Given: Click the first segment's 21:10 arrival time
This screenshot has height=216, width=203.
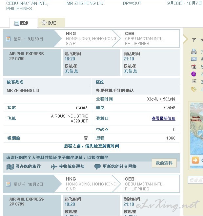Looking at the screenshot, I should pyautogui.click(x=129, y=59).
